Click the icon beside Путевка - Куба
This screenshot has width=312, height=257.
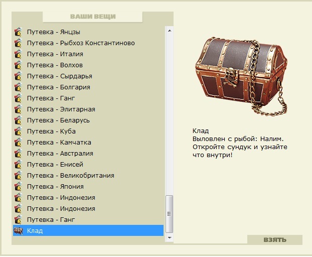(x=18, y=132)
